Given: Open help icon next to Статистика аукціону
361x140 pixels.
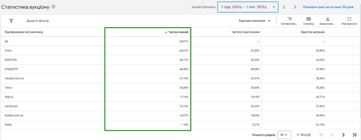Looking at the screenshot, I should click(53, 7).
